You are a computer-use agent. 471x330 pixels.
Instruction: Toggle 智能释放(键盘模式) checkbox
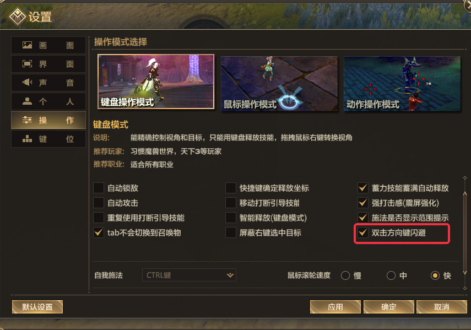coord(231,218)
